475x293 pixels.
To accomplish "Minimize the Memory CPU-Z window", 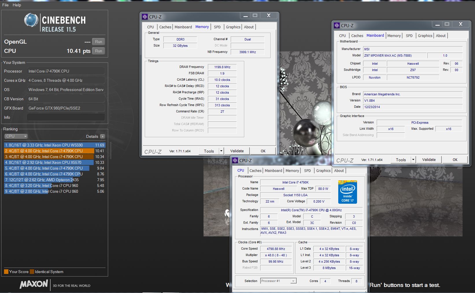I will click(245, 16).
